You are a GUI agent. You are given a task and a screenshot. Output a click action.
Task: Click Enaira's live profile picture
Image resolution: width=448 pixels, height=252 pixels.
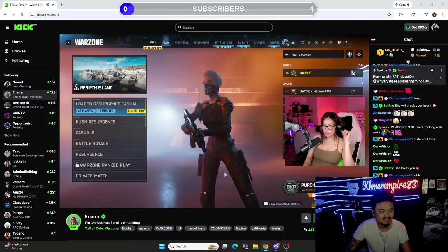pos(73,222)
